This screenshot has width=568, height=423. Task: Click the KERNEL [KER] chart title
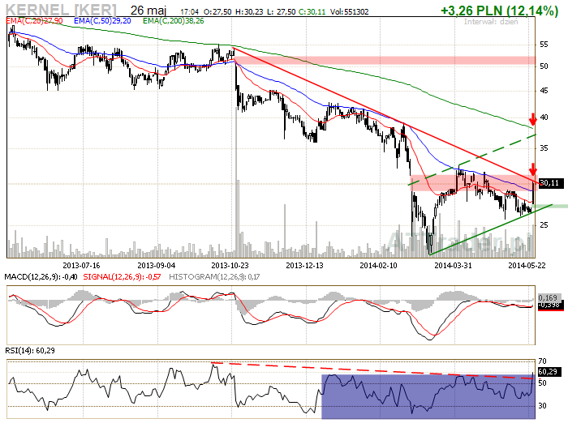click(x=61, y=10)
